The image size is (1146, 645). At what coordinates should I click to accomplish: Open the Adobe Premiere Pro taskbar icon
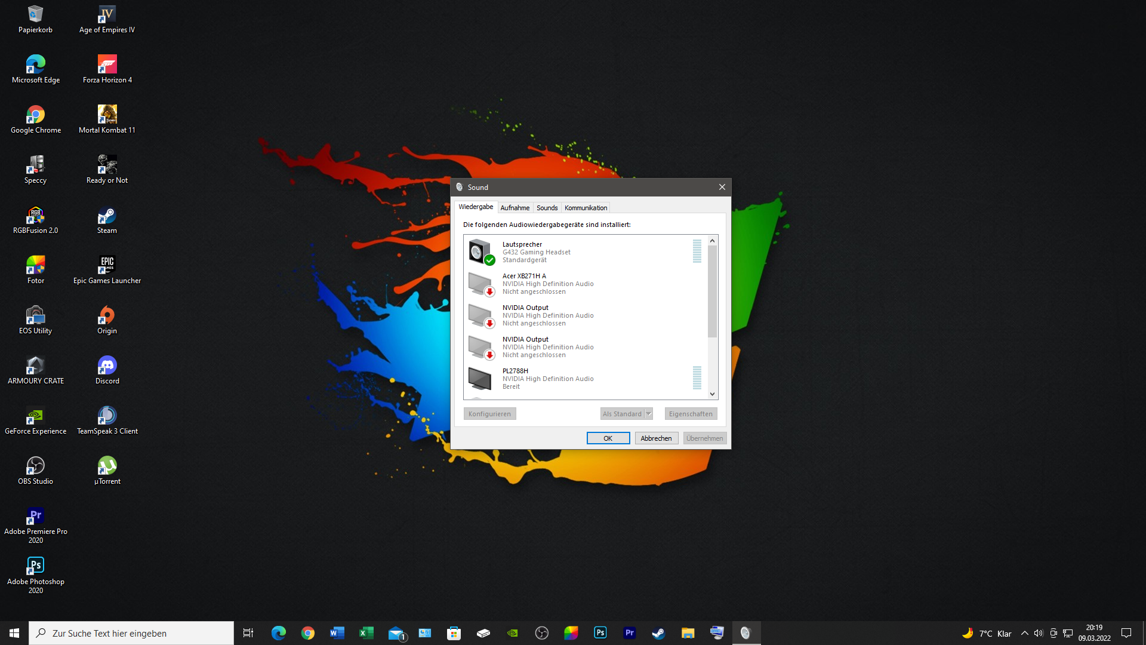coord(629,633)
